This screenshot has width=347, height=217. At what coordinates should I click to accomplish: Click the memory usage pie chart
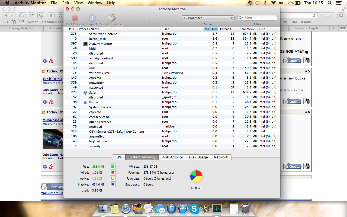point(196,176)
